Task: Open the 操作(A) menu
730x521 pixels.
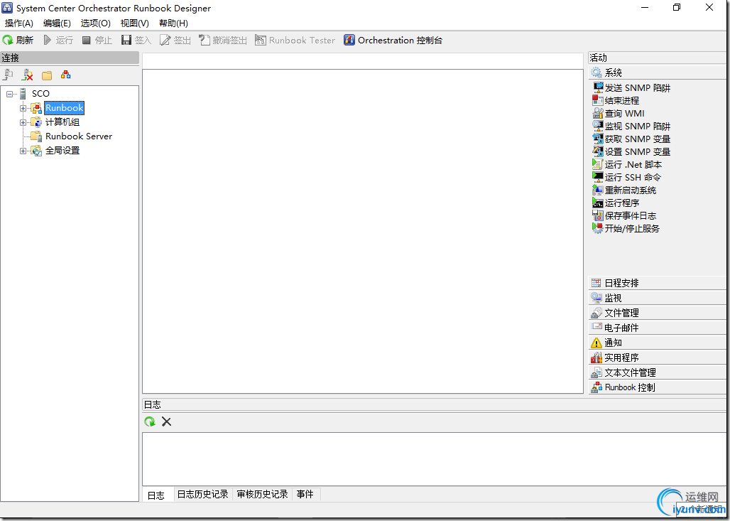Action: click(x=19, y=23)
